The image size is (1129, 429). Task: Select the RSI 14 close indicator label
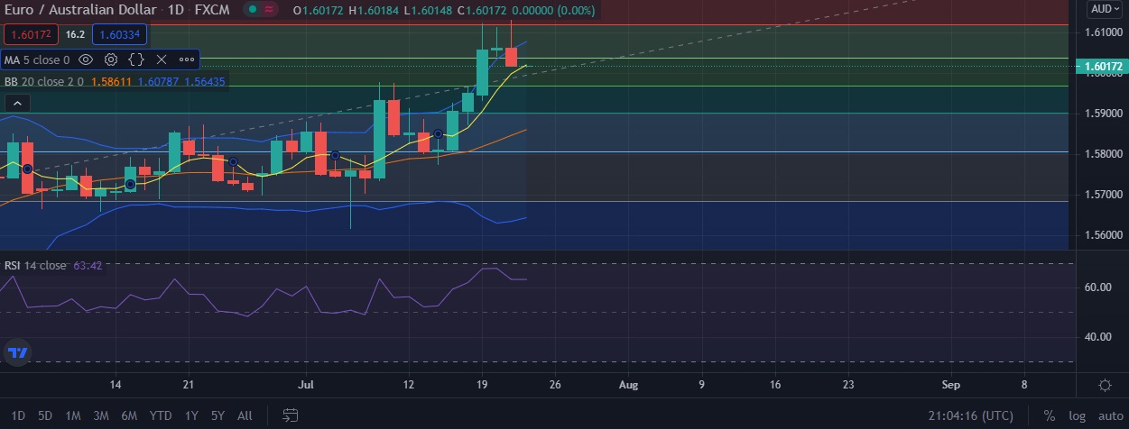click(x=35, y=265)
